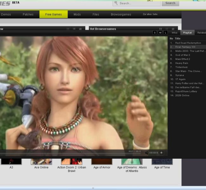Switch to the Infos tab
The width and height of the screenshot is (206, 190).
[x=175, y=33]
